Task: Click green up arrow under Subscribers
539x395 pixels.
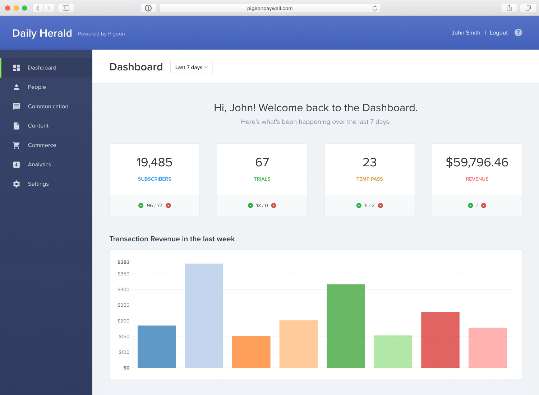Action: click(x=141, y=206)
